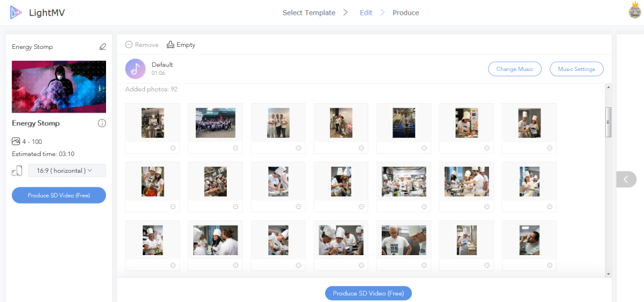Expand the collapsed right side panel arrow
The image size is (644, 302).
coord(627,179)
